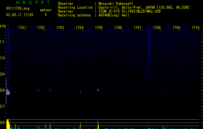
Task: Click the meteor echo near 1704
Action: pyautogui.click(x=81, y=91)
